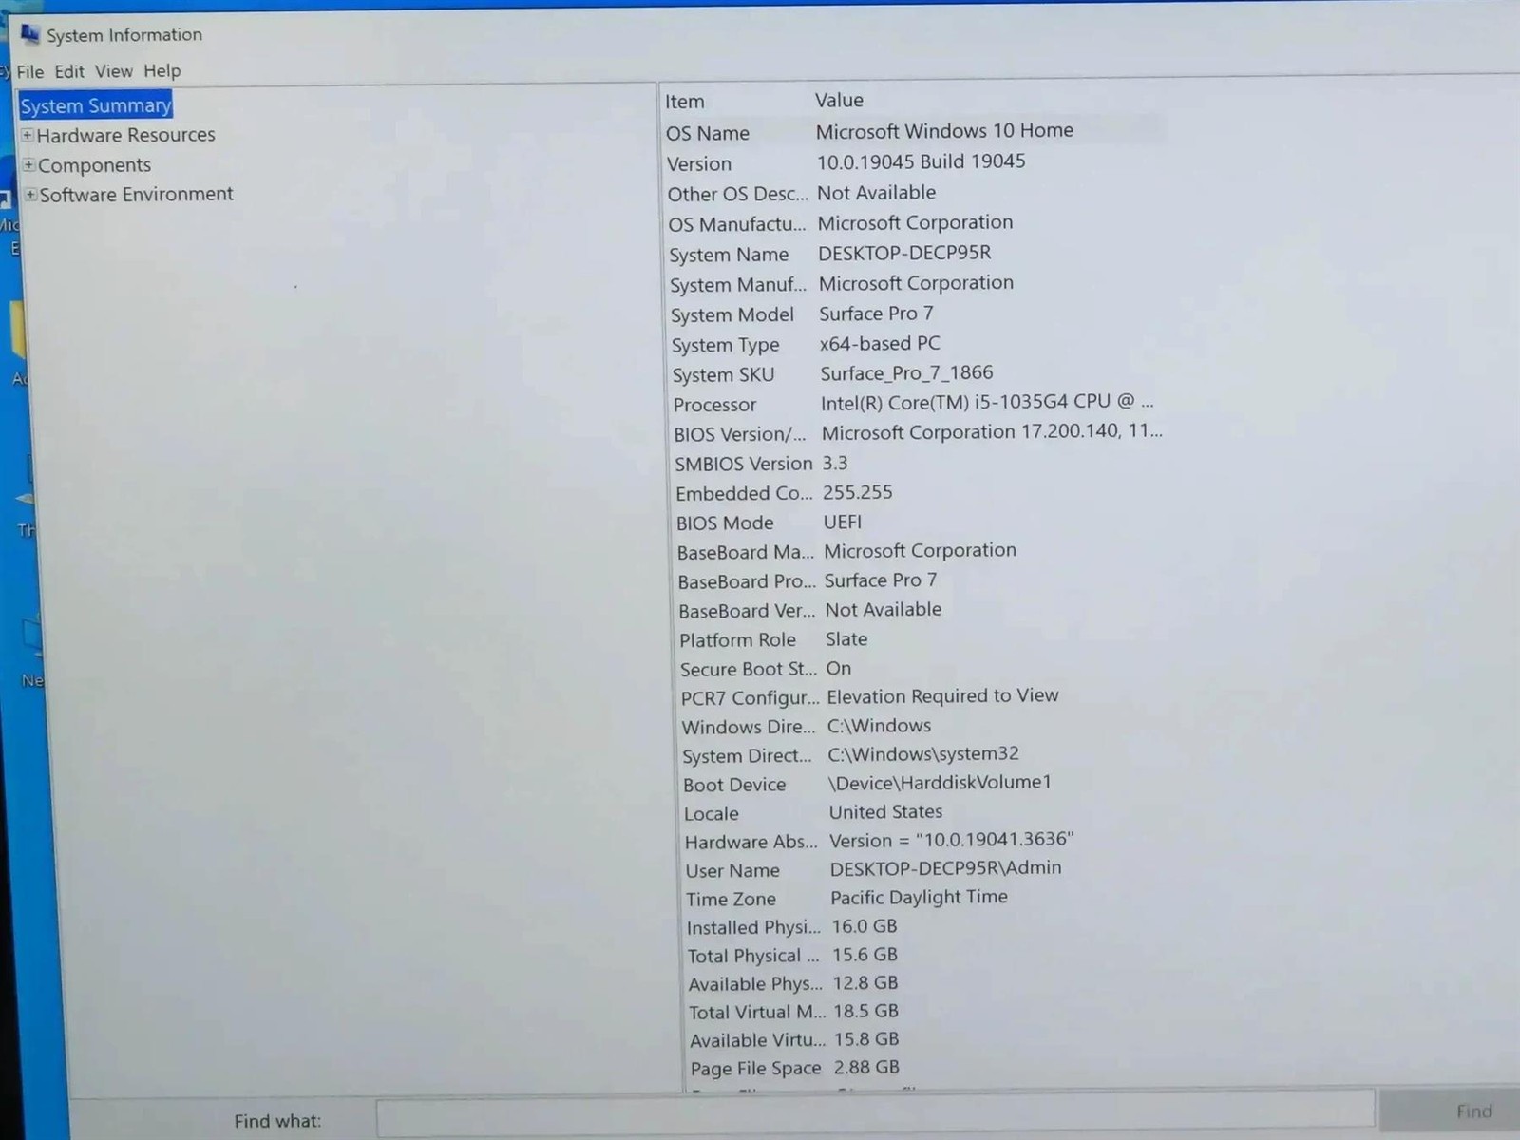Image resolution: width=1520 pixels, height=1140 pixels.
Task: Click the value x64-based PC
Action: click(880, 343)
